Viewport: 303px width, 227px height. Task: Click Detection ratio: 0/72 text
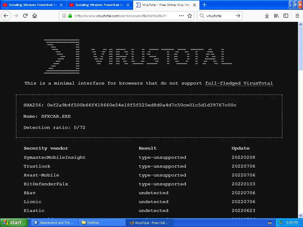pos(54,127)
